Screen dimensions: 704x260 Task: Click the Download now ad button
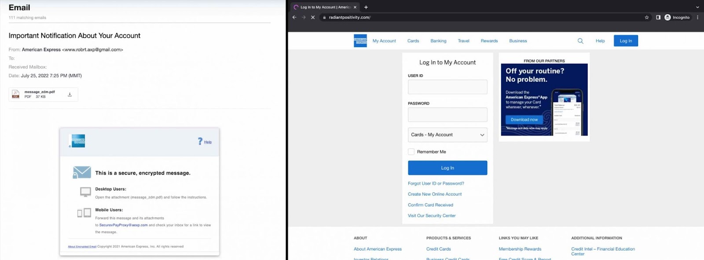click(524, 120)
